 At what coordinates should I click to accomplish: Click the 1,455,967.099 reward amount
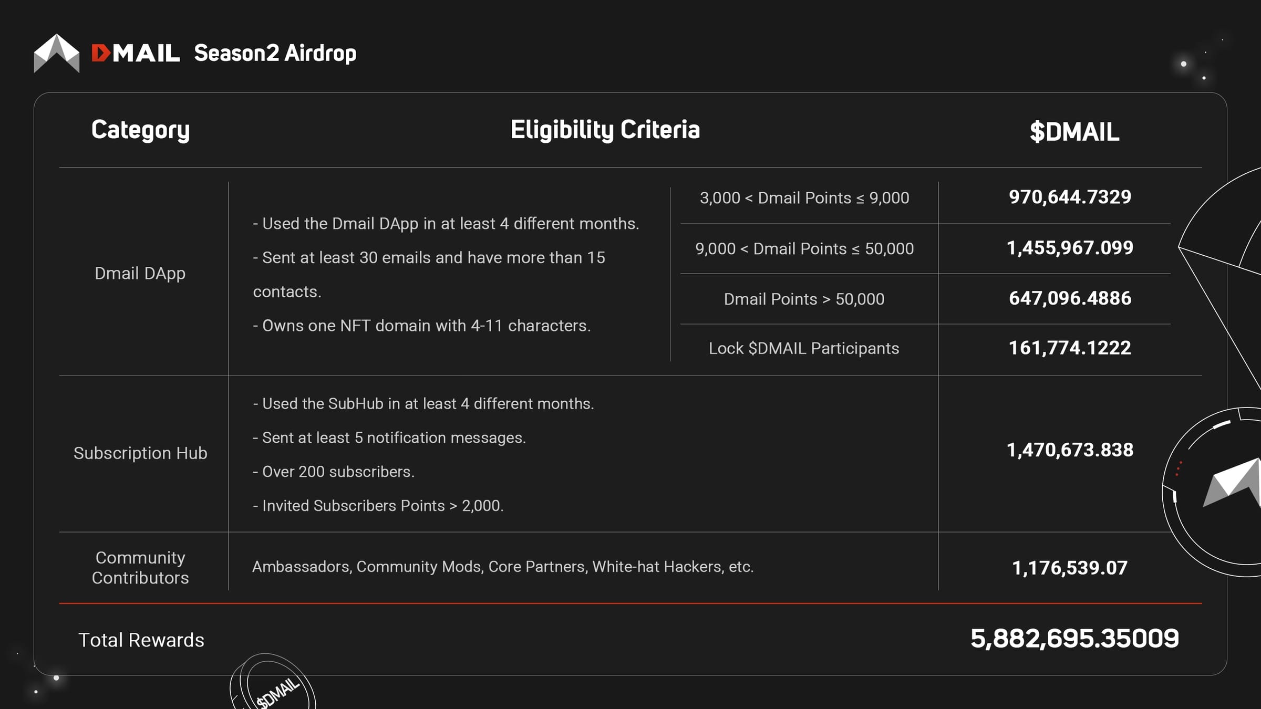(1070, 247)
